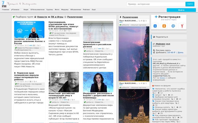Open headline Захарова ответила на резкое заявление
Screen dimensions: 198x123
[29, 41]
